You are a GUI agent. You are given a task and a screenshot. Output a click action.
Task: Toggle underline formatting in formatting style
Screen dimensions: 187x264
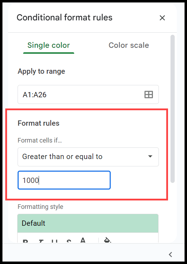coord(55,240)
